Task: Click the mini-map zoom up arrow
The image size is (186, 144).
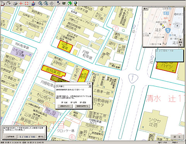Action: click(x=181, y=39)
